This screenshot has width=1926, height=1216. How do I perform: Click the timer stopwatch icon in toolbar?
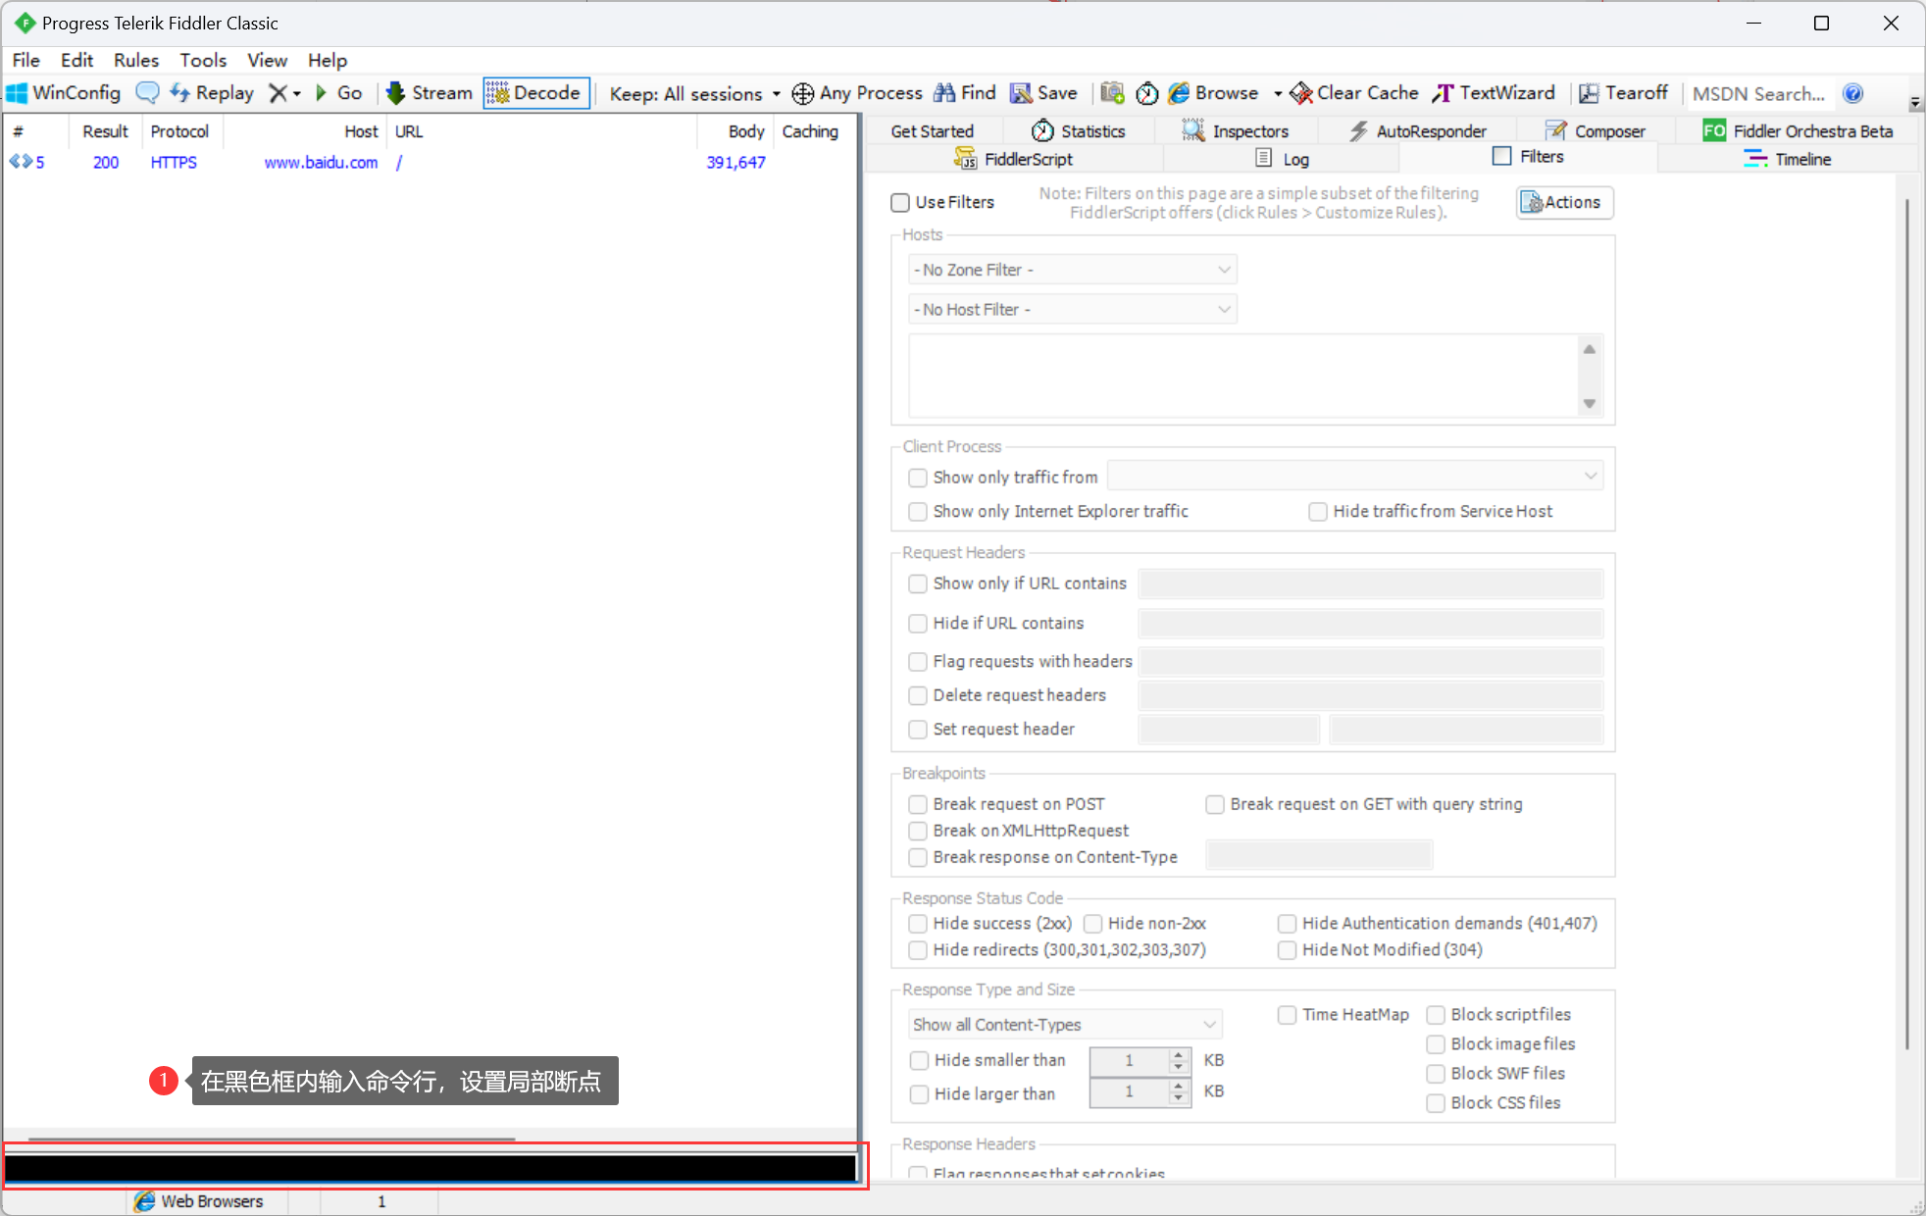1146,93
